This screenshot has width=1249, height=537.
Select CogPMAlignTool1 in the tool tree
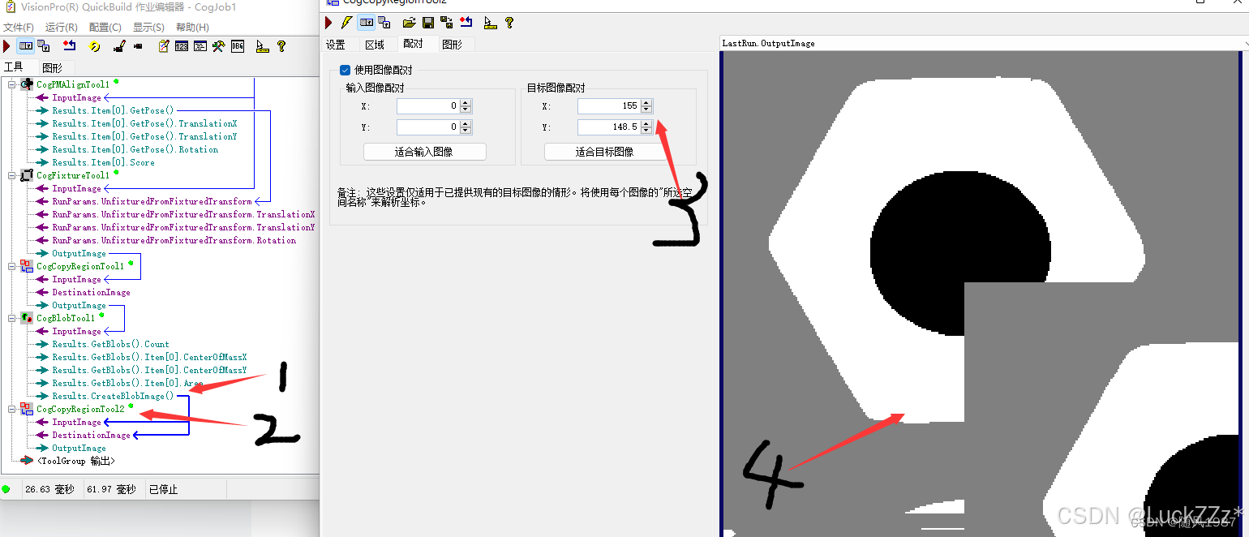pos(73,84)
